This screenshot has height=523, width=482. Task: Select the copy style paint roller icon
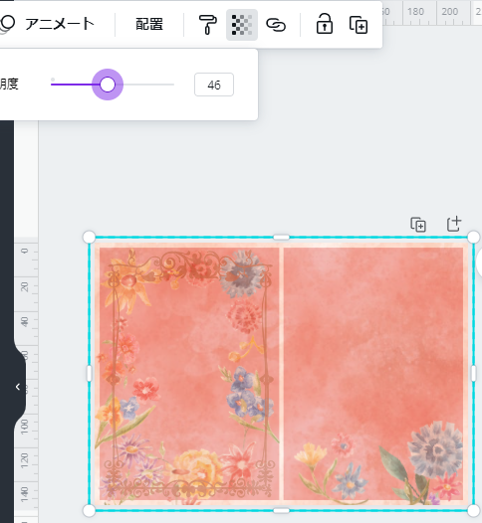point(207,25)
